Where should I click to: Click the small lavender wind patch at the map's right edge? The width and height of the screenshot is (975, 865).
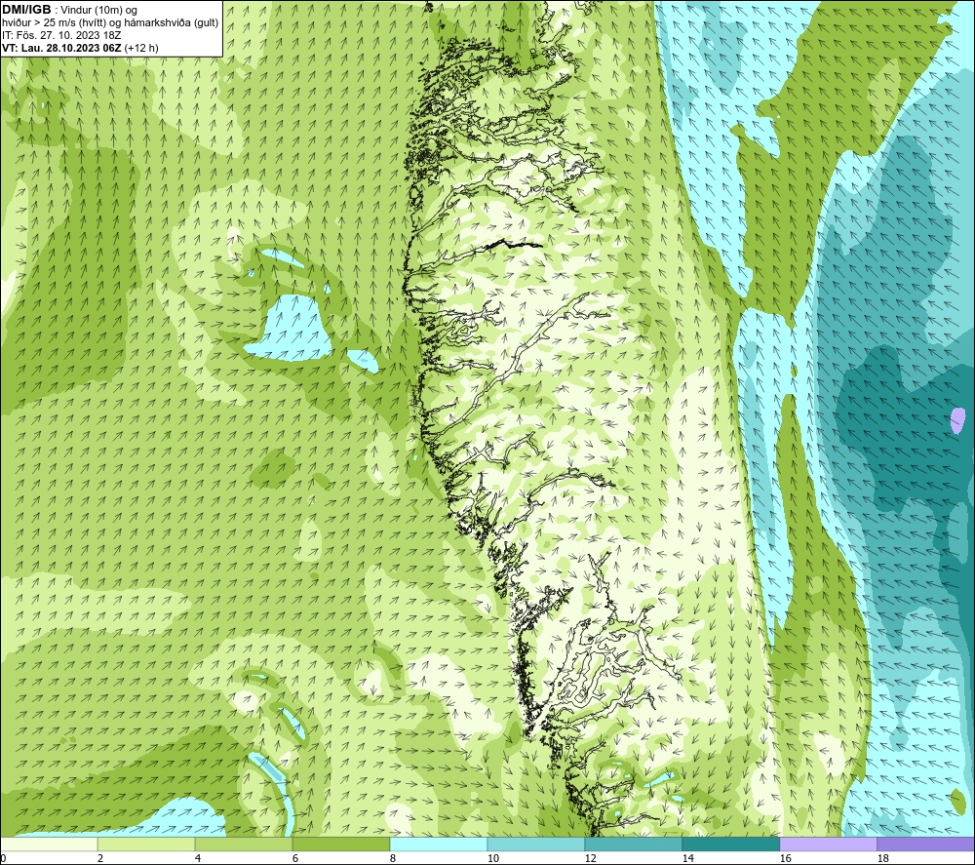pyautogui.click(x=957, y=420)
